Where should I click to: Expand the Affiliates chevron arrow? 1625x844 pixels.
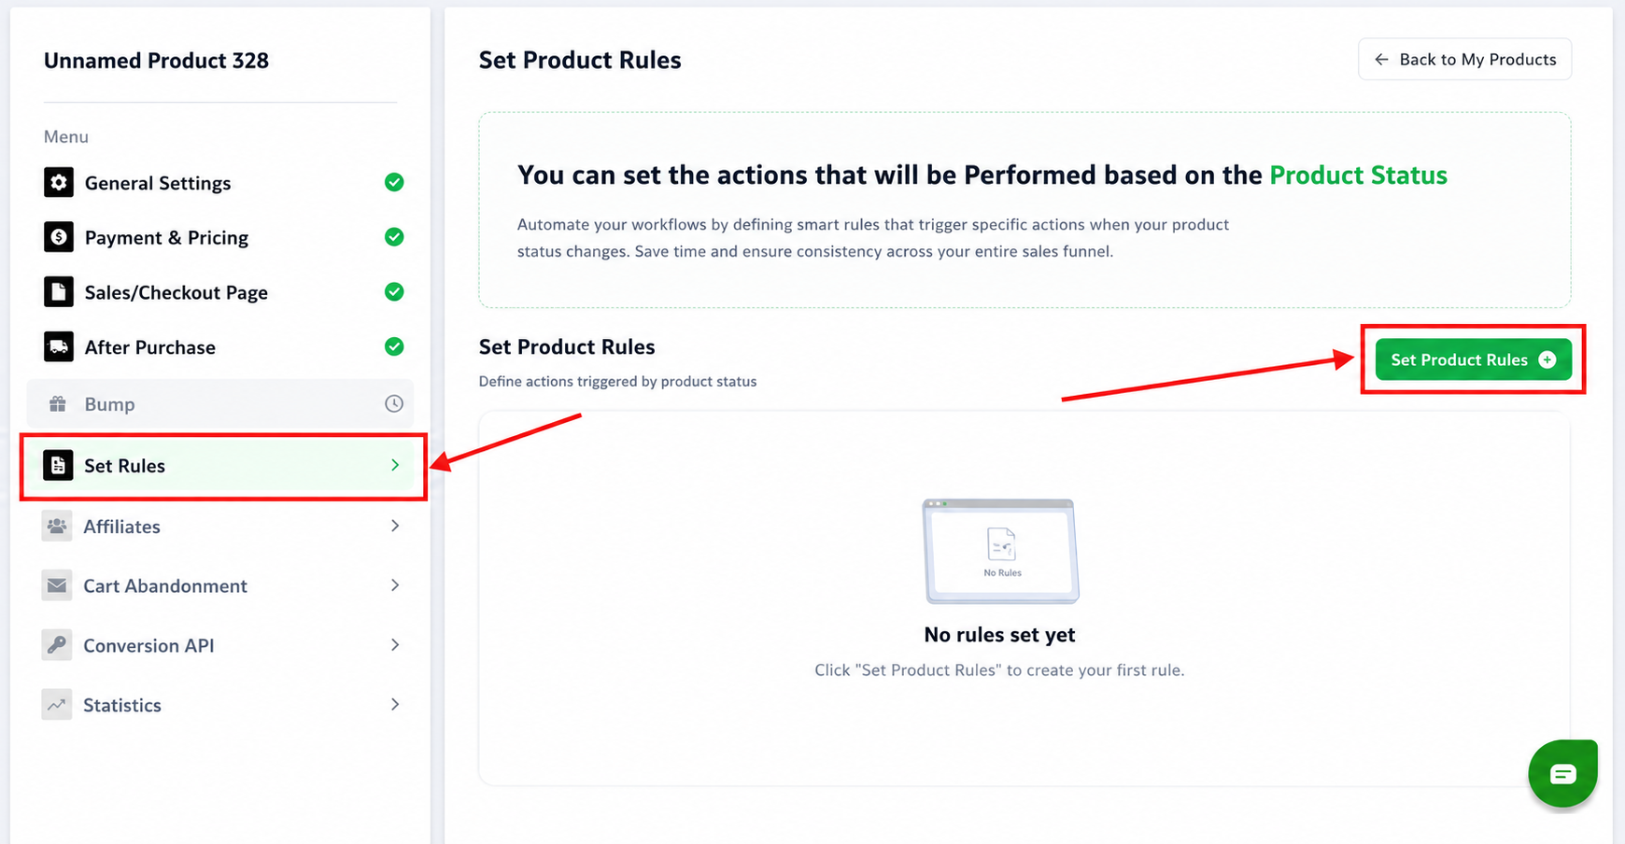click(395, 526)
